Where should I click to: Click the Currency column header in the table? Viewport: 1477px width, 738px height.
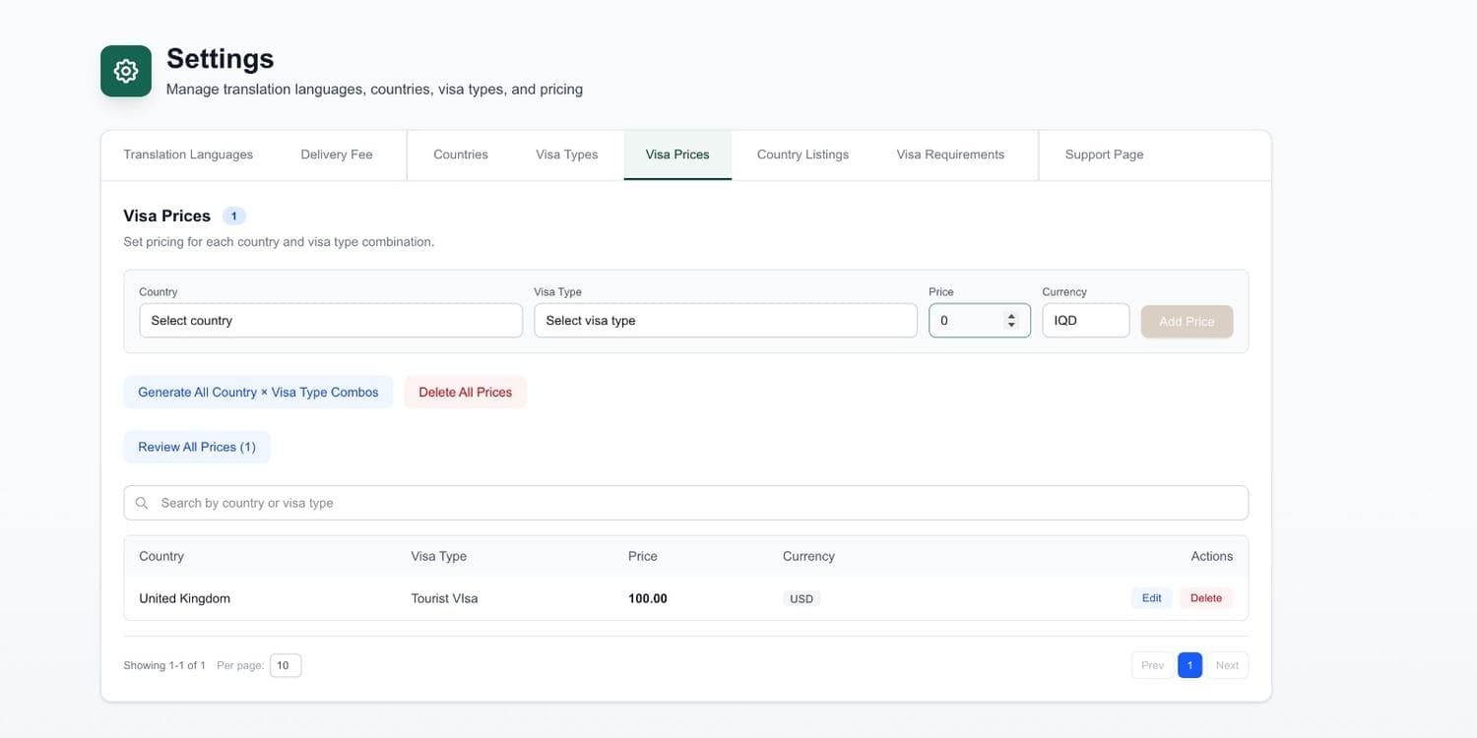click(808, 556)
